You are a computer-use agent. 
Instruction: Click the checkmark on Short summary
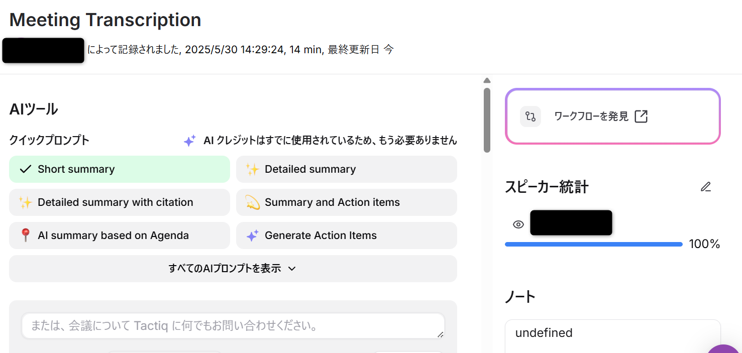(25, 169)
